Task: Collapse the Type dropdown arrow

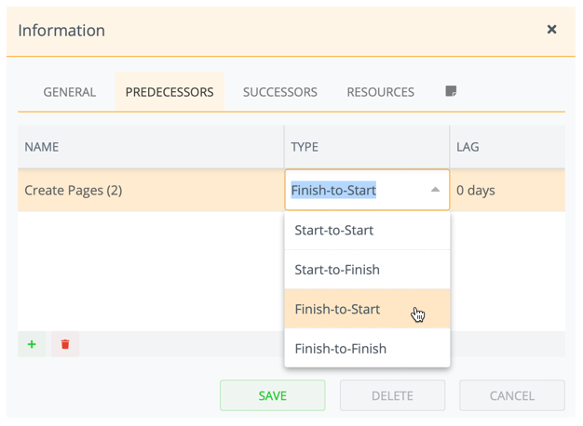Action: [435, 190]
